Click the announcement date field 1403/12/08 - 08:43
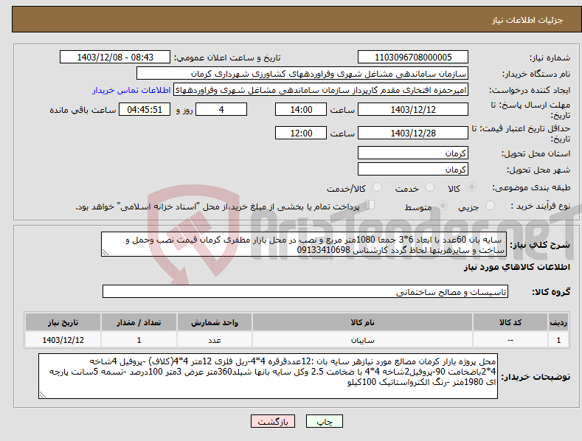 point(115,58)
